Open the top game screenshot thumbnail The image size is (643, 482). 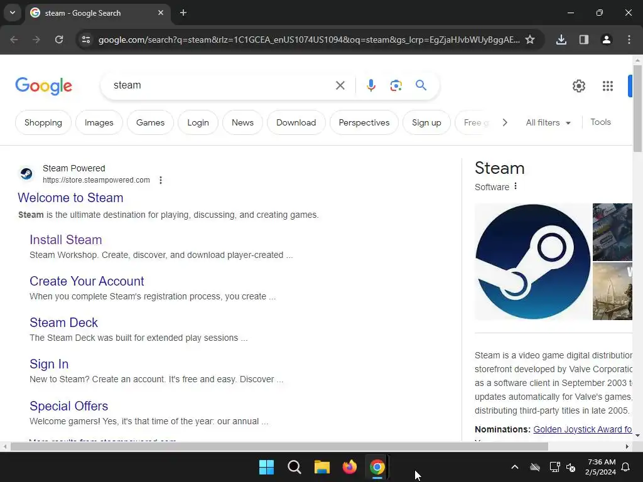tap(612, 232)
